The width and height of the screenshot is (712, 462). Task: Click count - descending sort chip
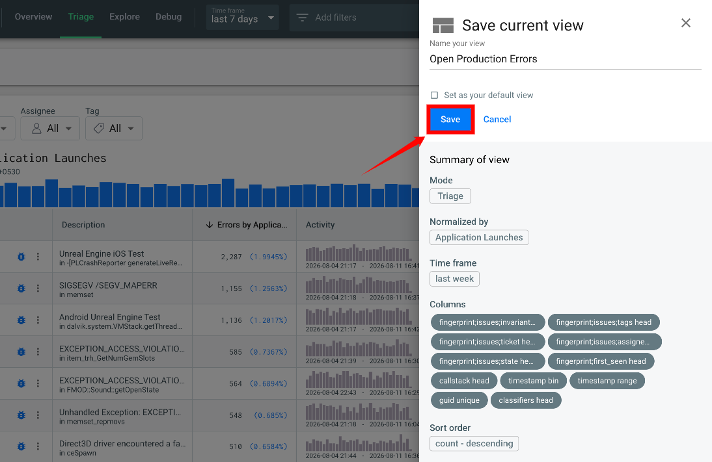[474, 443]
